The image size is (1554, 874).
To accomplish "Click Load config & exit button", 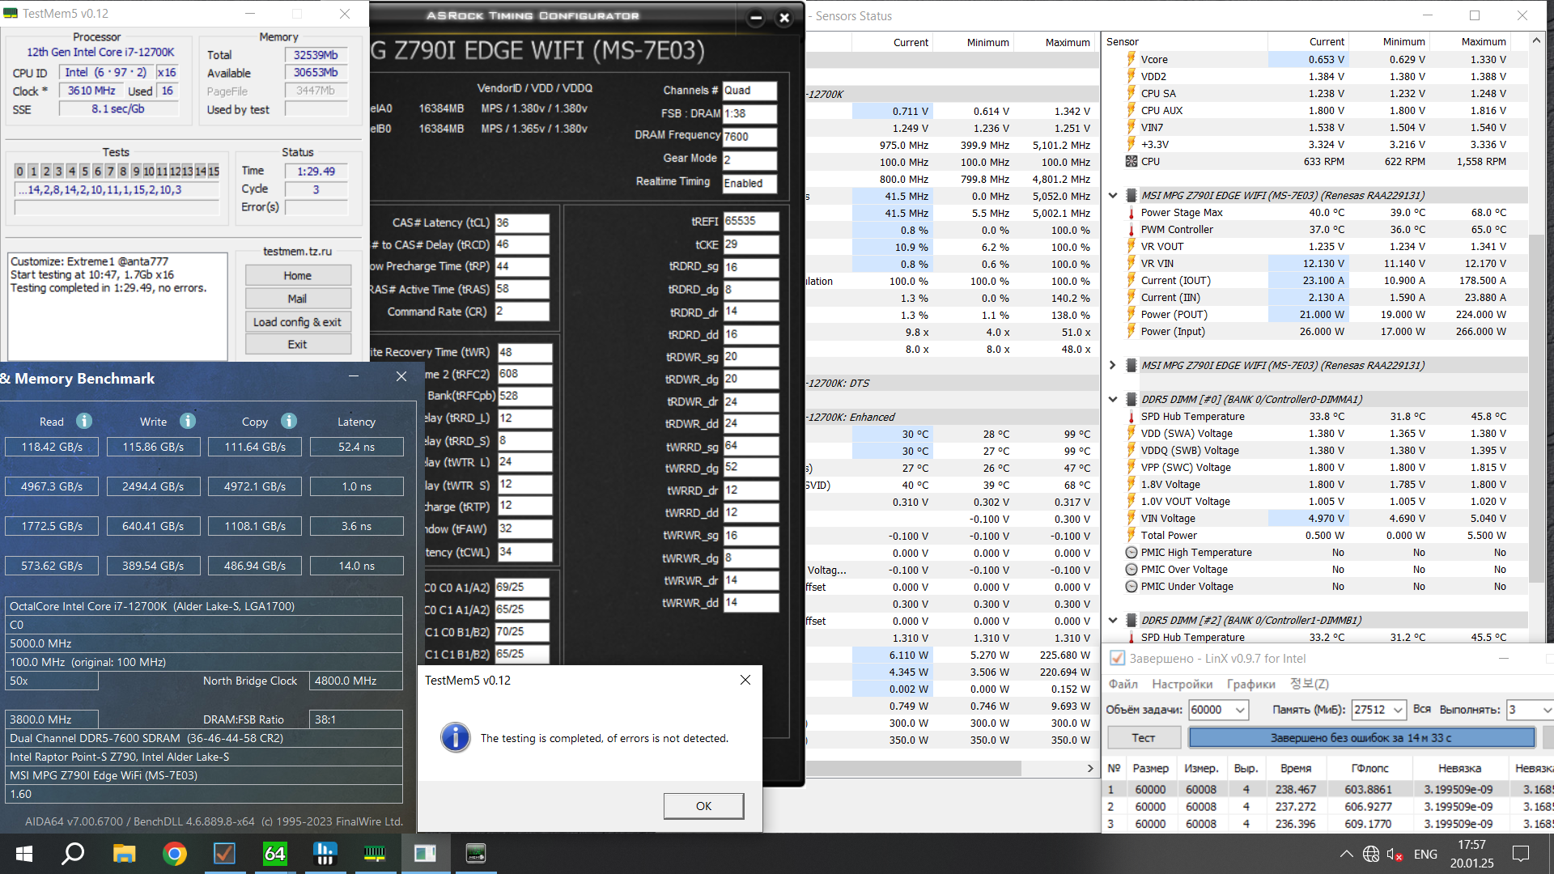I will [297, 322].
